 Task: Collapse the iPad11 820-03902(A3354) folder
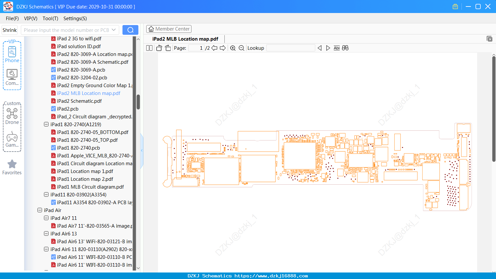pyautogui.click(x=46, y=195)
